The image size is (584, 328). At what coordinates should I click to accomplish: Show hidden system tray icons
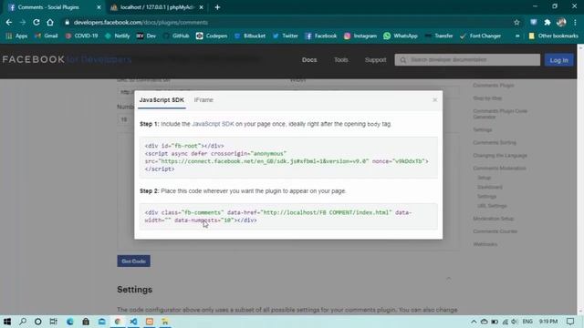pyautogui.click(x=474, y=322)
